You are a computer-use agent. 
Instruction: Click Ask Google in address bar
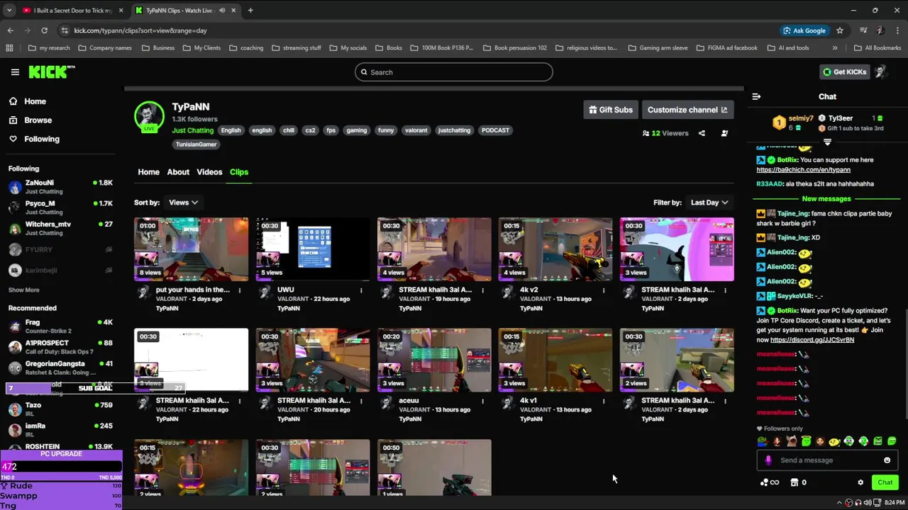(x=804, y=30)
